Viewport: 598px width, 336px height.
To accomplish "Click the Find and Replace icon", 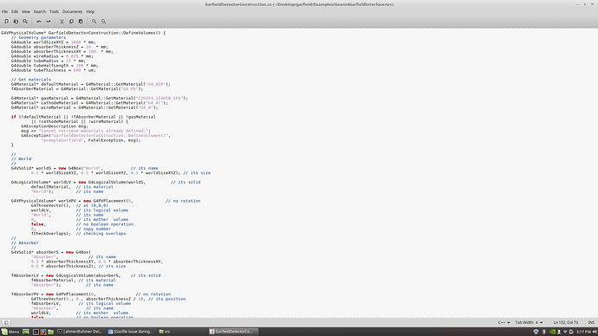I will coord(103,22).
